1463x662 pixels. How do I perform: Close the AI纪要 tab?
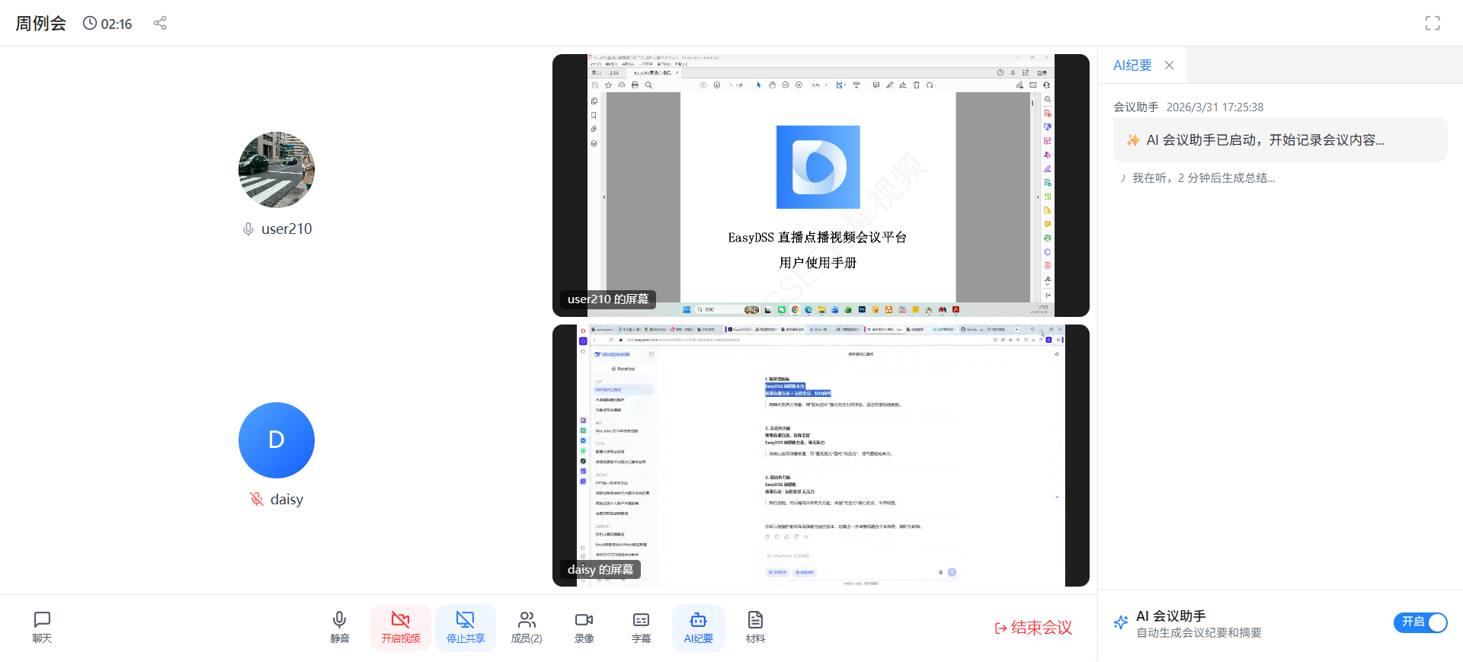tap(1169, 66)
